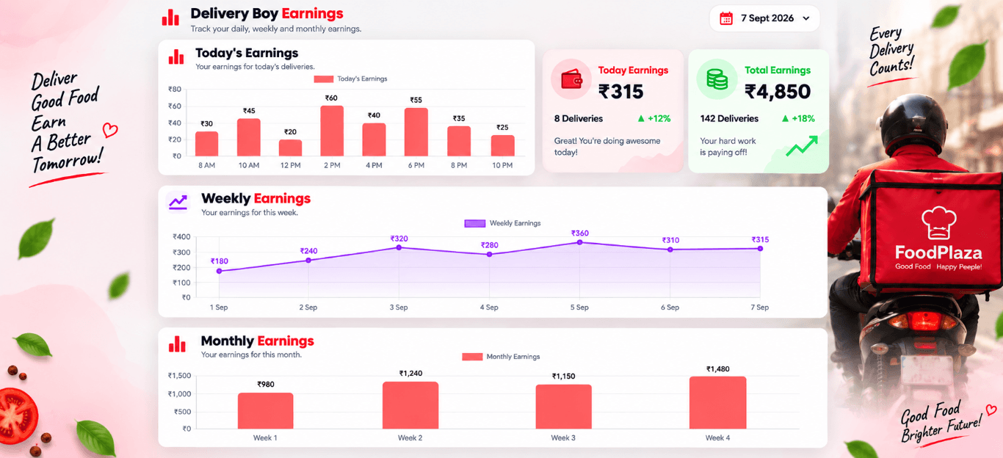The image size is (1003, 458).
Task: Click the Today's Earnings chart icon
Action: (176, 57)
